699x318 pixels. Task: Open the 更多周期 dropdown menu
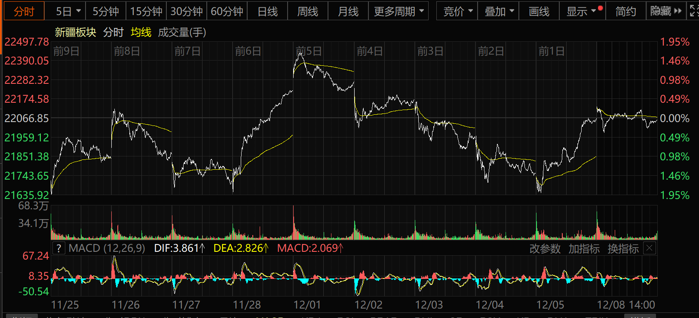pos(399,11)
